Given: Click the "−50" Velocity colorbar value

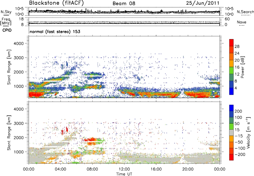Looking at the screenshot, I should point(238,142).
